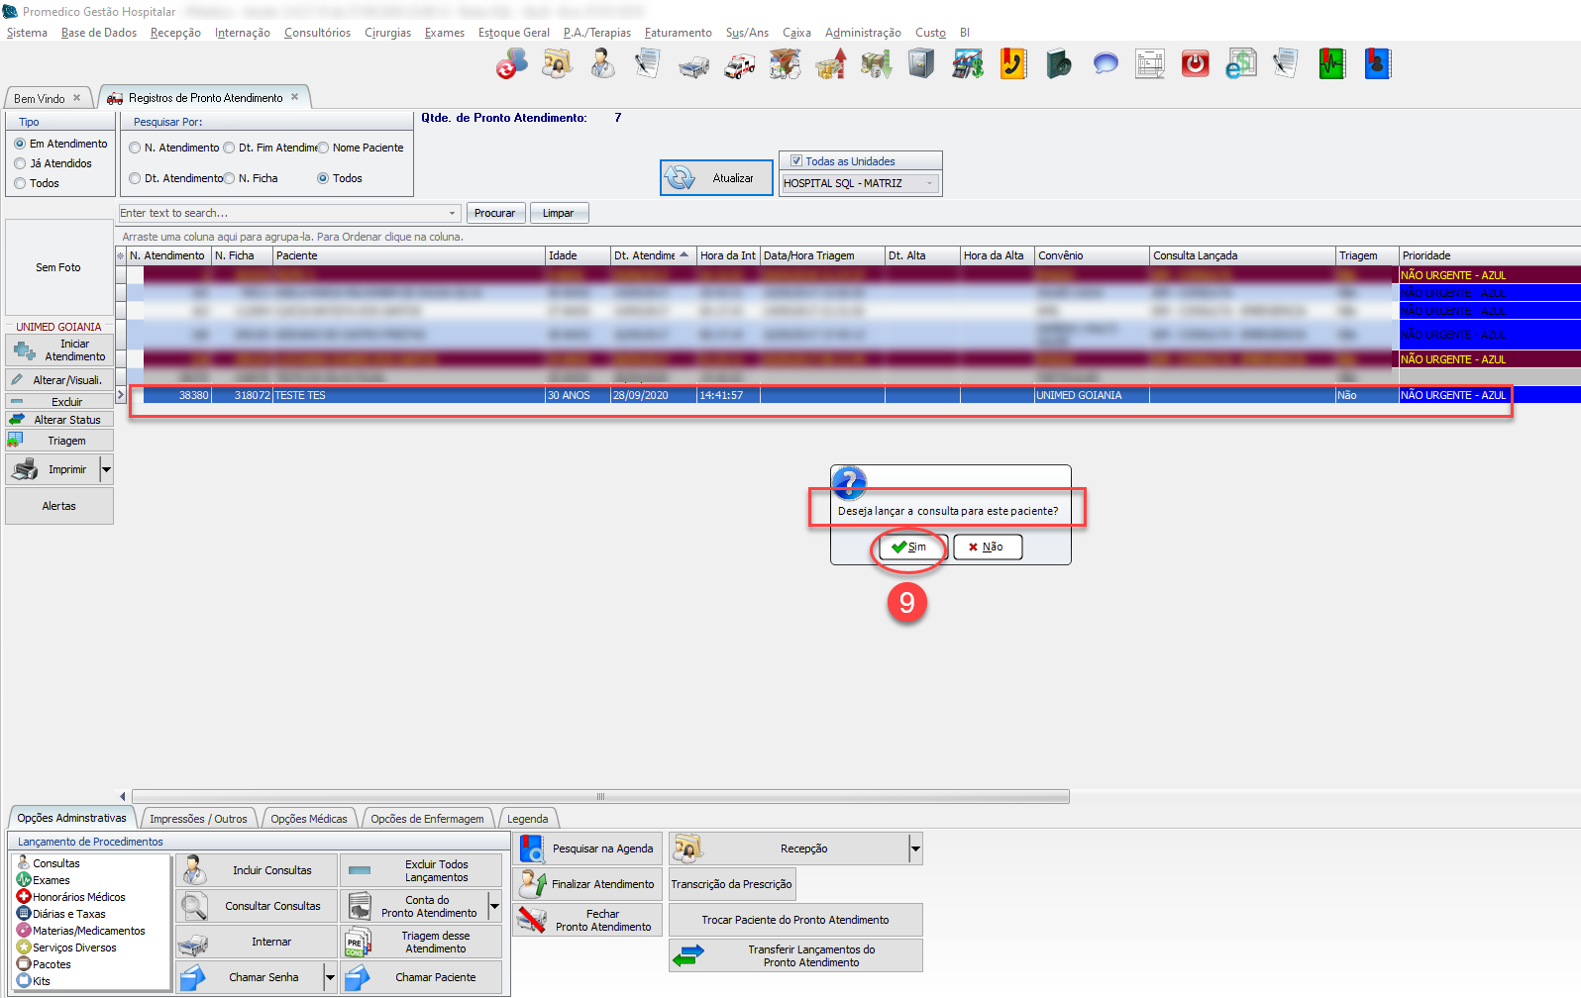Click the red power button icon
Screen dimensions: 1581x998
[1195, 64]
